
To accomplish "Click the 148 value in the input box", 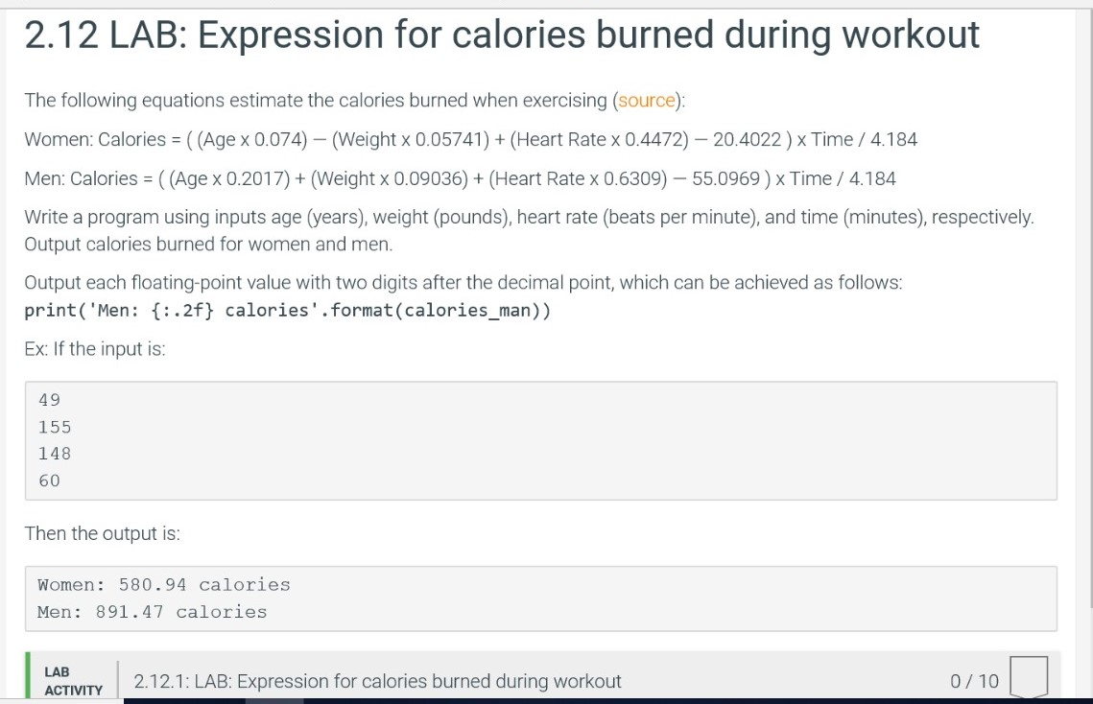I will coord(55,454).
